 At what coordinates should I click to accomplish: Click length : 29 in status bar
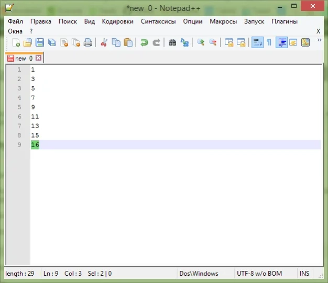click(x=20, y=274)
